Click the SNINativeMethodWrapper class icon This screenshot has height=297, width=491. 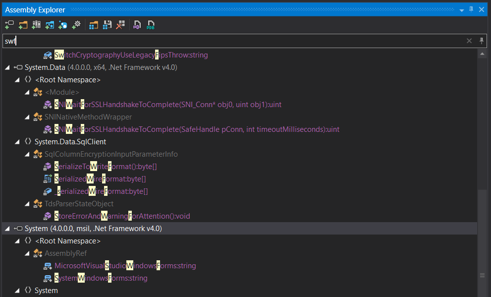38,117
